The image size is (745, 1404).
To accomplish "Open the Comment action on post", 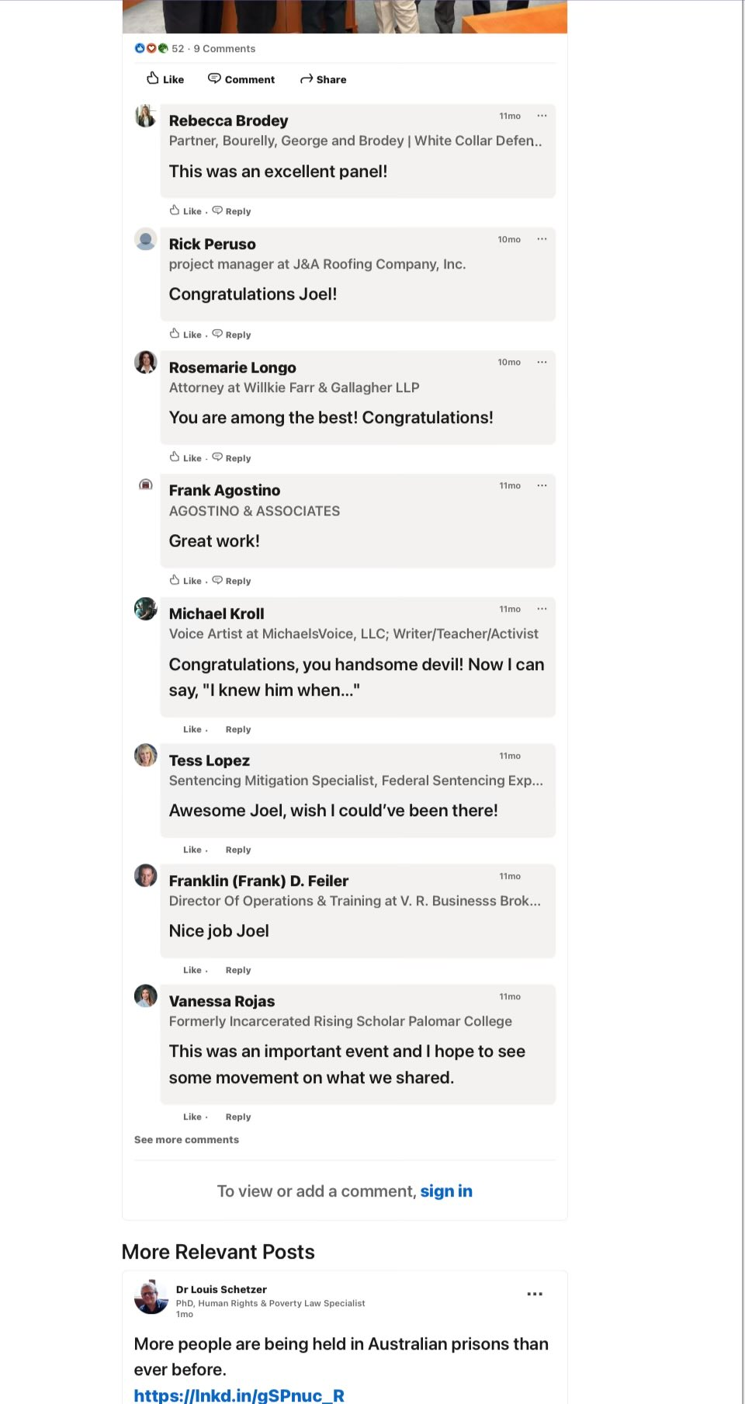I will click(x=241, y=79).
